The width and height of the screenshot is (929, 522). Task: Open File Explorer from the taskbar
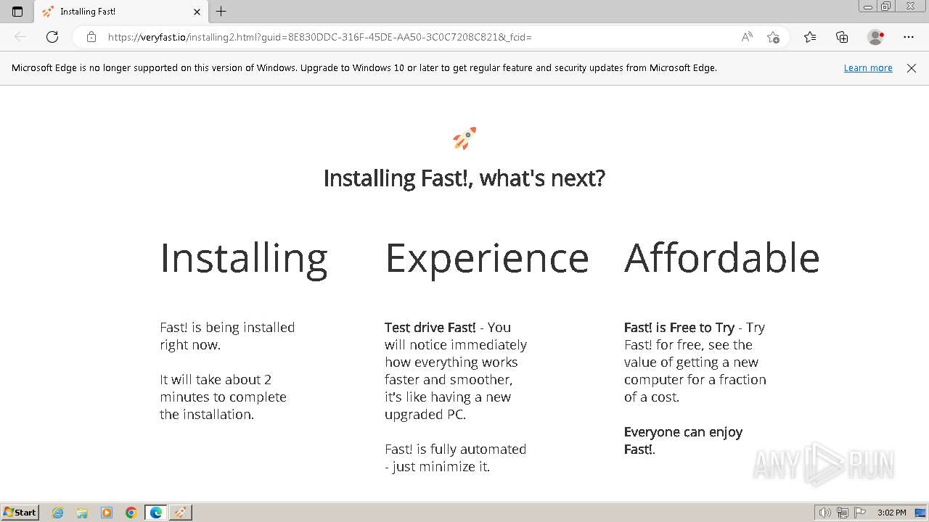(82, 513)
